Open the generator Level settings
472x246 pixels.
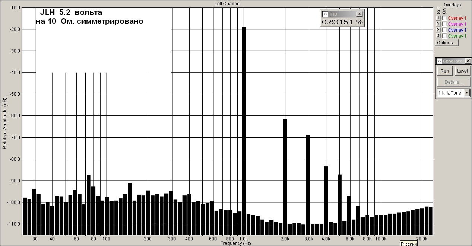pos(462,71)
